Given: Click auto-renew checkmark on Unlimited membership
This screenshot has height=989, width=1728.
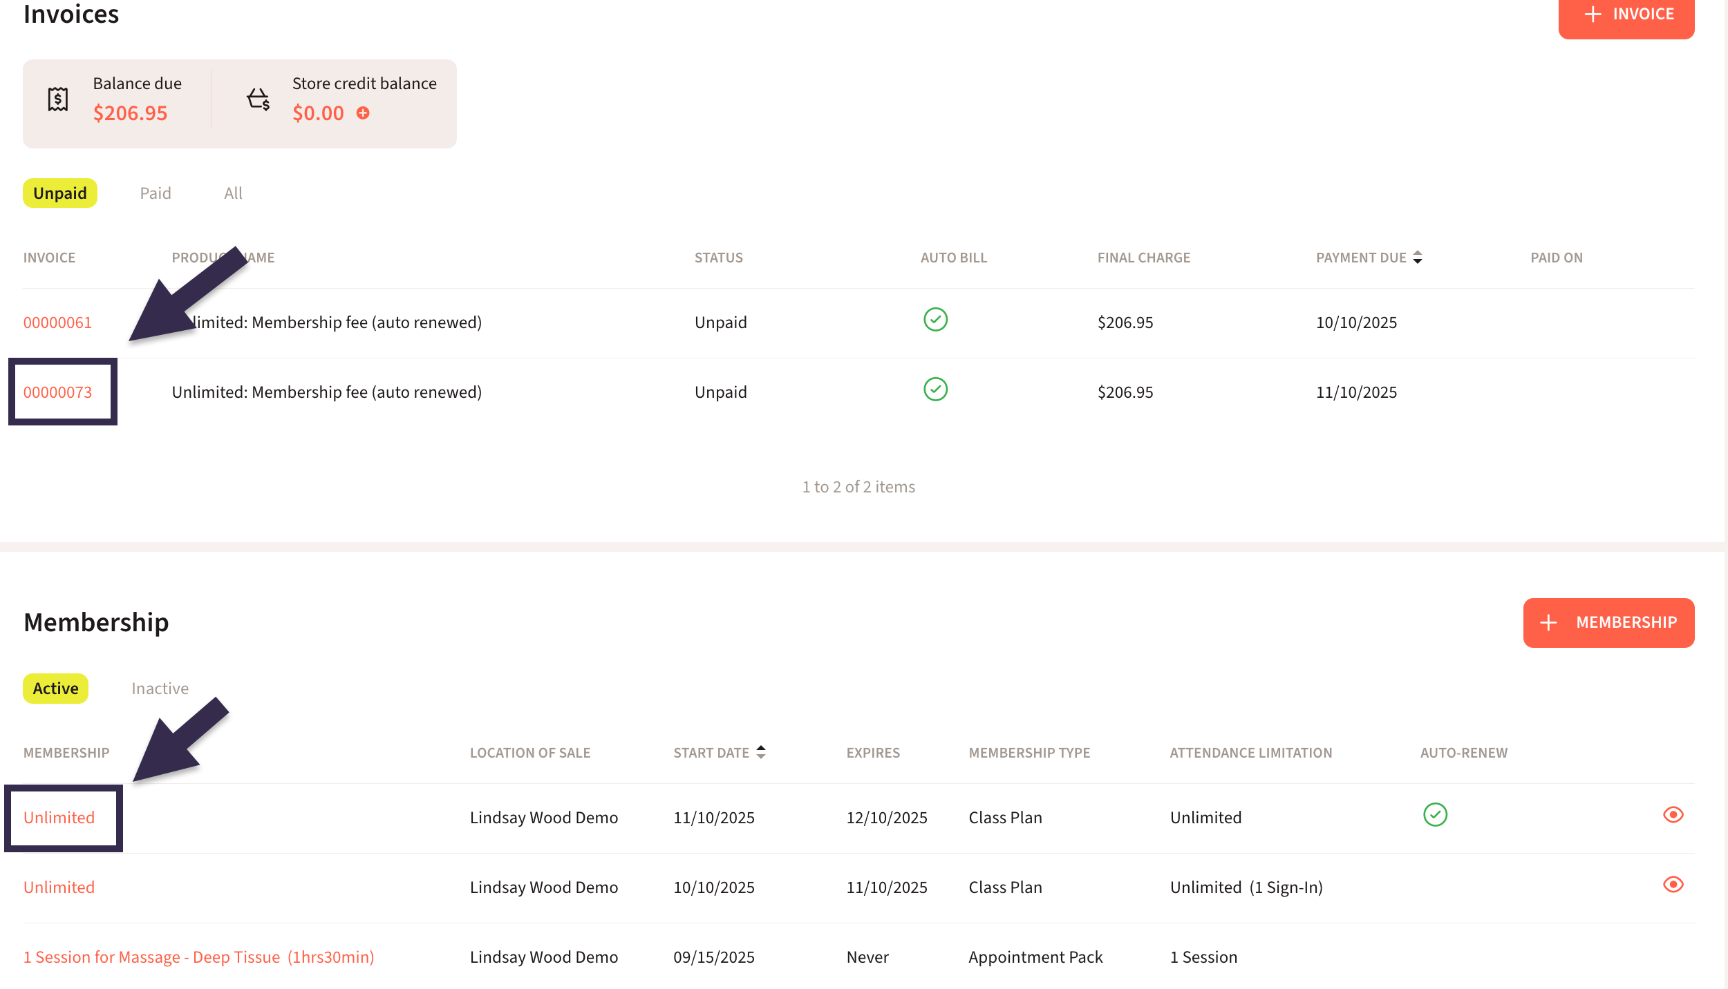Looking at the screenshot, I should tap(1435, 815).
